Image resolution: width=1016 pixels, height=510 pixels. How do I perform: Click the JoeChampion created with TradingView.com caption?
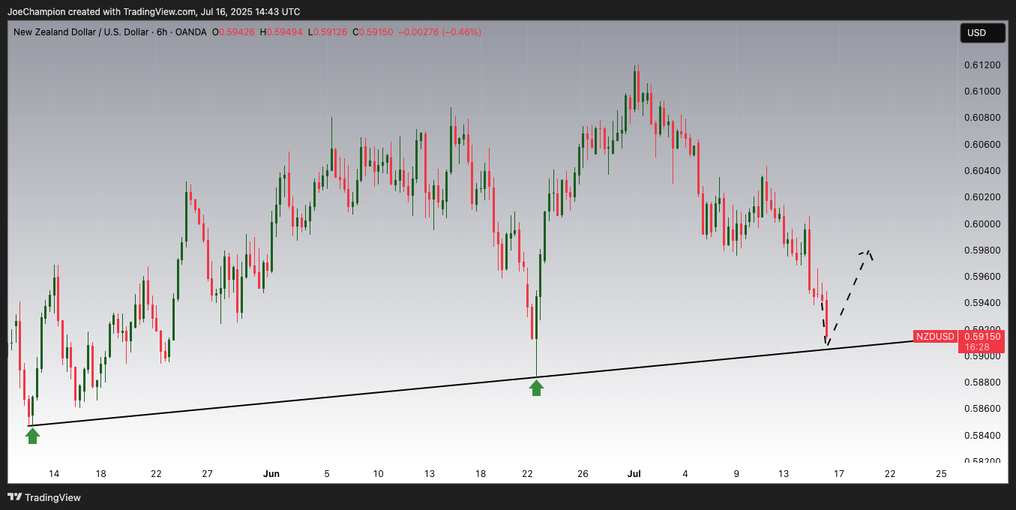[154, 11]
